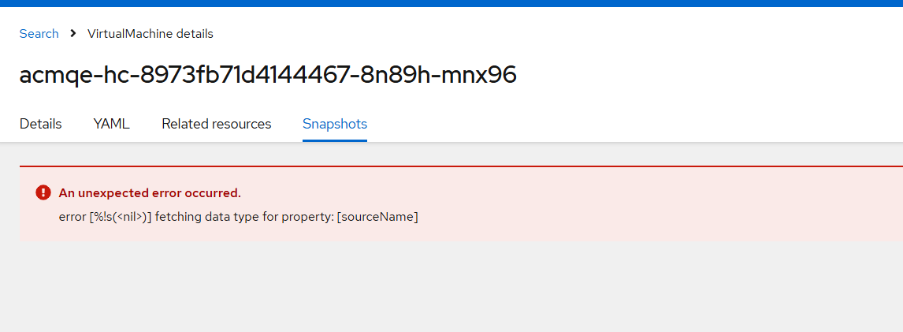Click the 'An unexpected error occurred.' title

tap(150, 192)
